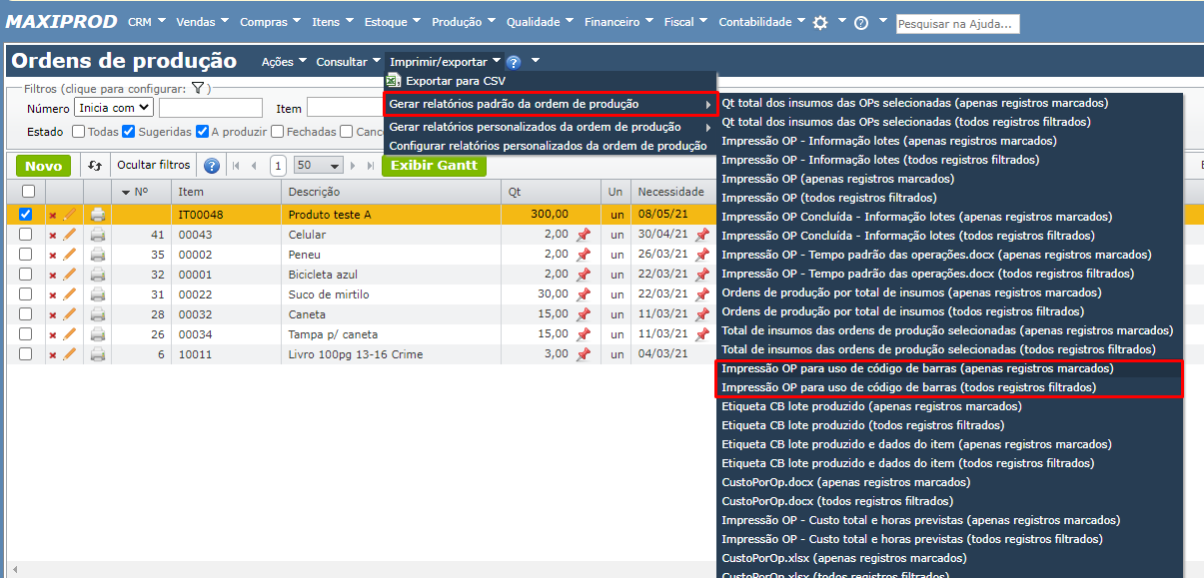Click the green Novo button

[43, 166]
